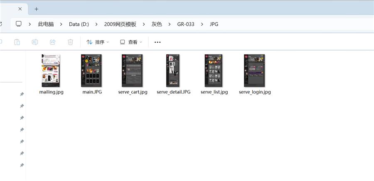
Task: Click the mailing.jpg file name
Action: point(52,92)
